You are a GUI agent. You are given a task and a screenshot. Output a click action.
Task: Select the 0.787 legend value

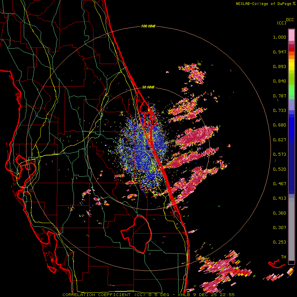[x=280, y=96]
